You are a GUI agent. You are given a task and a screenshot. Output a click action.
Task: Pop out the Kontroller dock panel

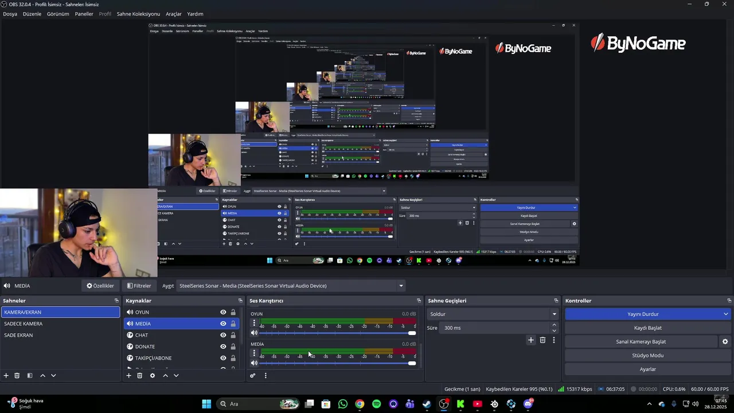click(x=729, y=301)
